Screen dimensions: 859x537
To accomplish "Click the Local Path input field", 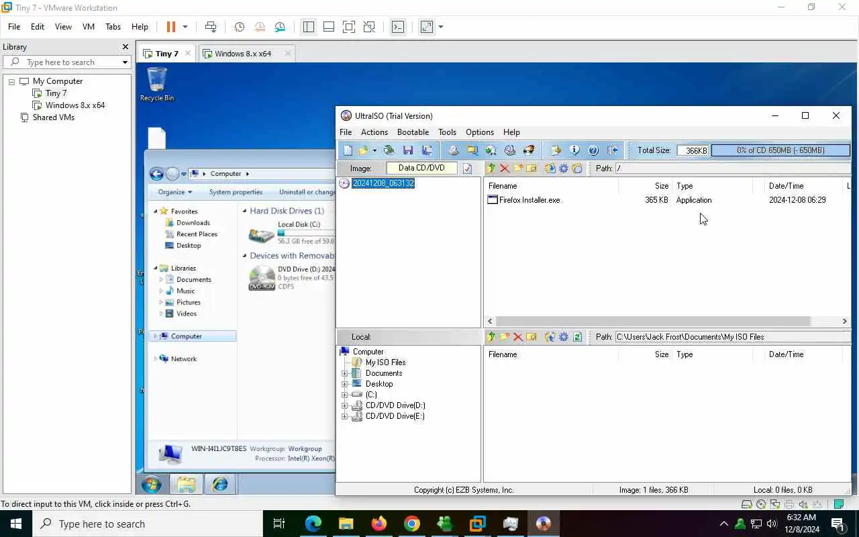I will tap(733, 337).
